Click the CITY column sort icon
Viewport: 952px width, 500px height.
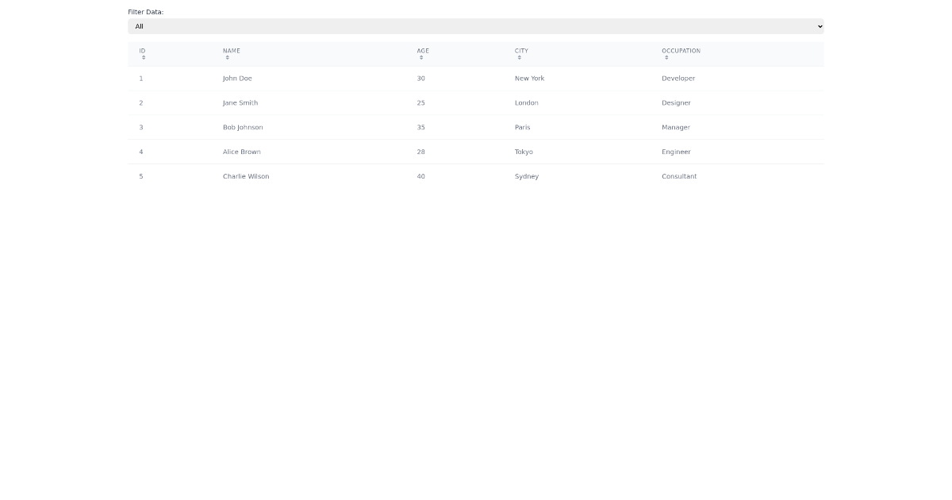coord(520,57)
